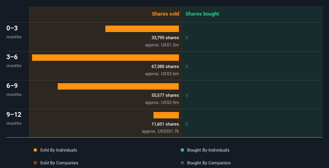Click the Sold By Companies legend label

(59, 163)
